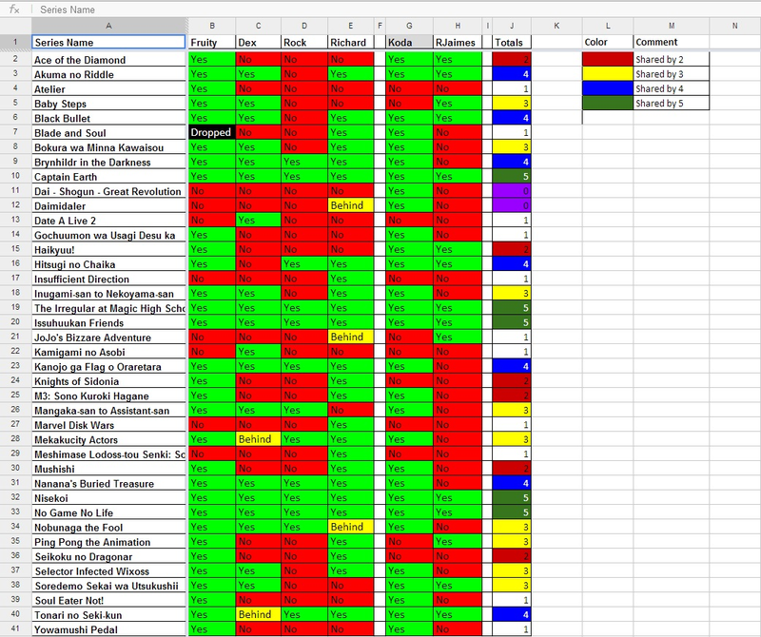
Task: Click the formula bar showing Series Name
Action: pos(398,10)
